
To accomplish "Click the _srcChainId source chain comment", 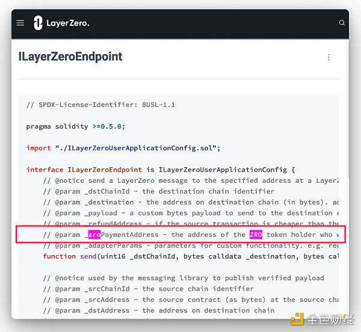I will pos(150,289).
